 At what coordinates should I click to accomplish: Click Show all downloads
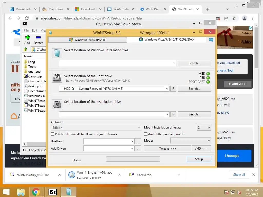239,175
